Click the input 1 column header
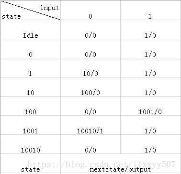 (150, 11)
